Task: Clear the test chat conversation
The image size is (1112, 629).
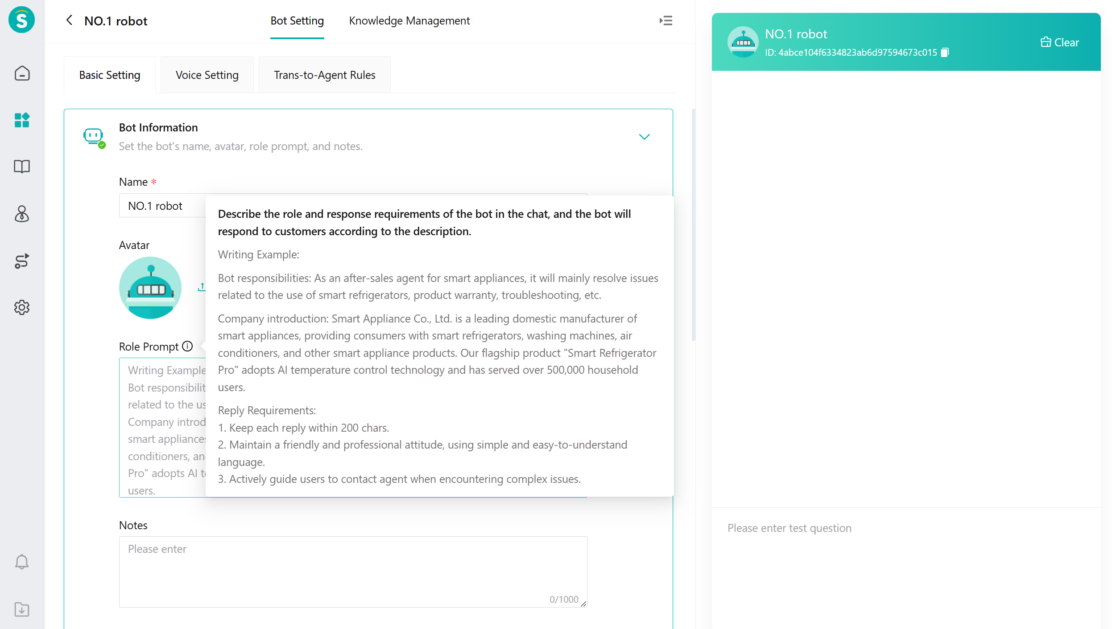Action: point(1060,42)
